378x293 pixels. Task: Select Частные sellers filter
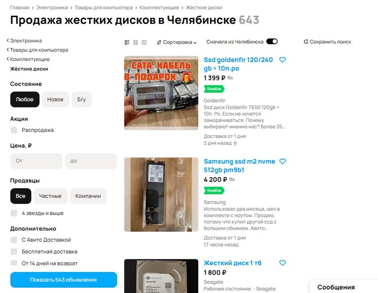click(x=50, y=196)
